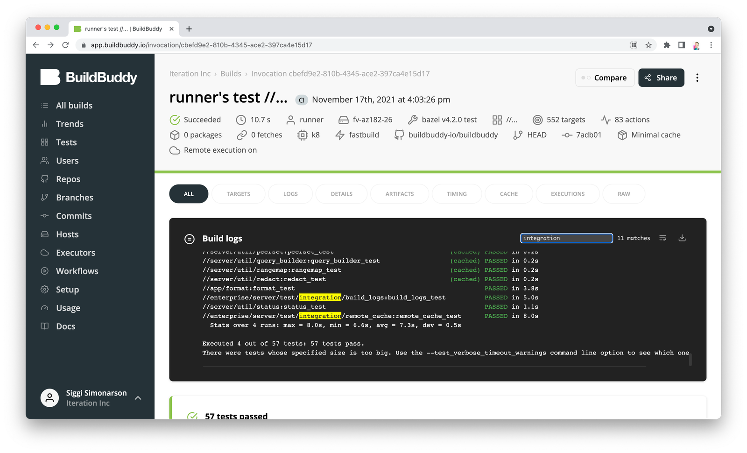The image size is (747, 453).
Task: Click the Workflows play-circle icon
Action: coord(45,271)
